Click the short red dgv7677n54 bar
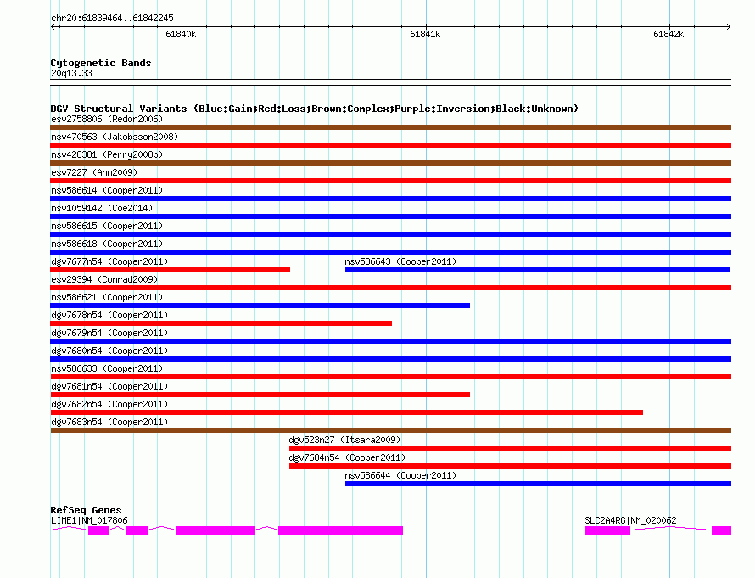Screen dimensions: 755x578 click(170, 270)
